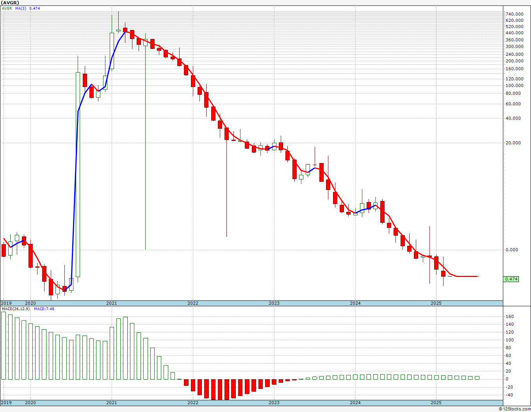Select the 140 MACD axis label
The width and height of the screenshot is (531, 412).
(x=510, y=324)
